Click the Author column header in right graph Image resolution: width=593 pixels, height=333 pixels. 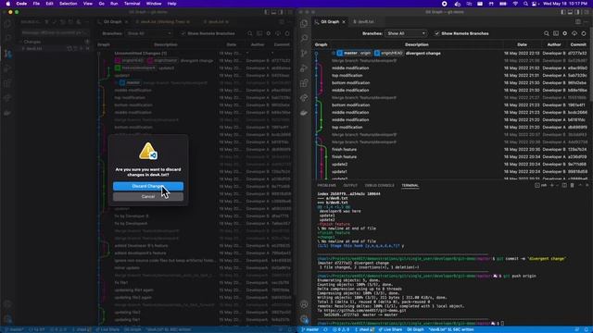tap(554, 44)
